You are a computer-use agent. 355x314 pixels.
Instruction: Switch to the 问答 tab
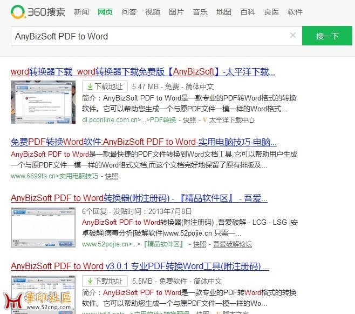(x=129, y=12)
